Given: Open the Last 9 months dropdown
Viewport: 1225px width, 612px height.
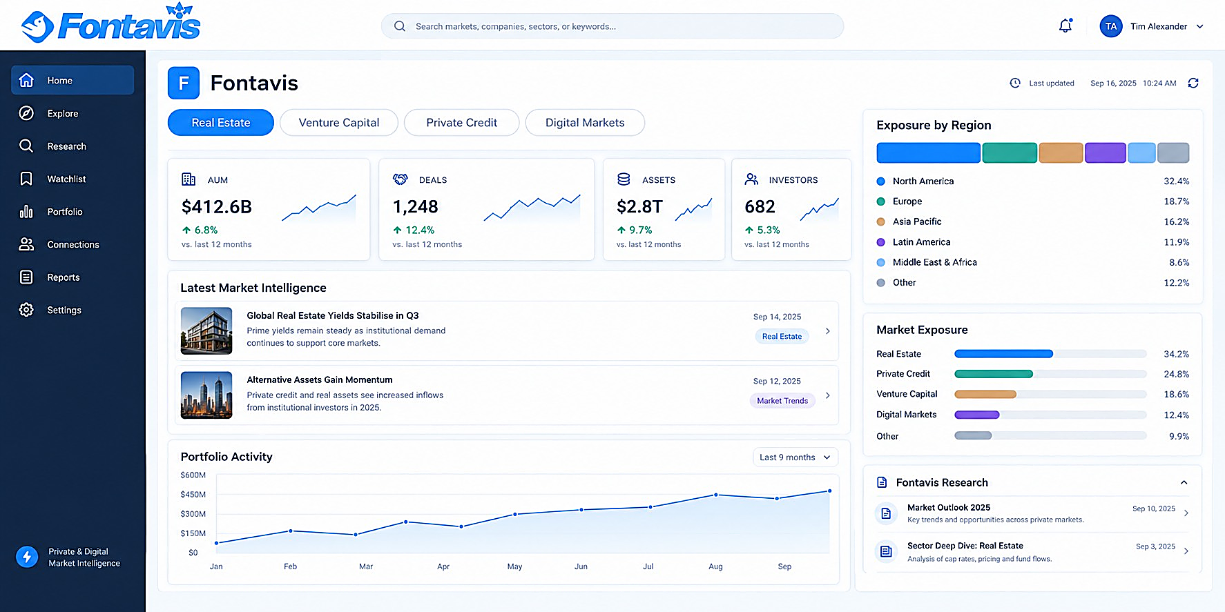Looking at the screenshot, I should pyautogui.click(x=795, y=457).
